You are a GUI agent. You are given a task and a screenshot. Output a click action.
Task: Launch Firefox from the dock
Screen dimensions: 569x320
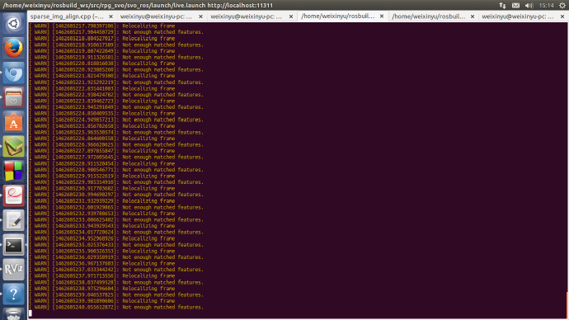(13, 49)
